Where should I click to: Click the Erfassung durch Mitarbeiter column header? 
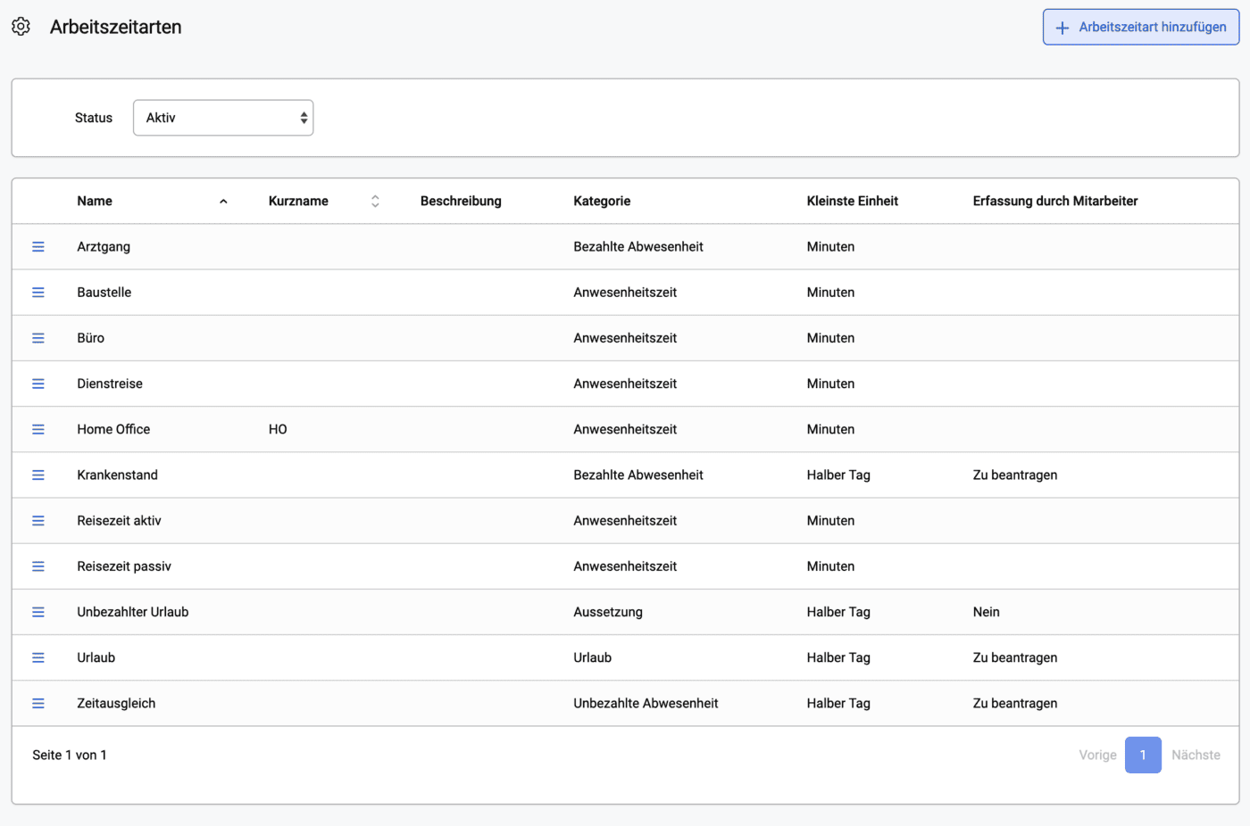[1055, 202]
